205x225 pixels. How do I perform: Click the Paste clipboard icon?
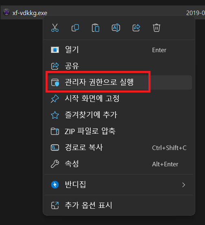click(x=96, y=28)
